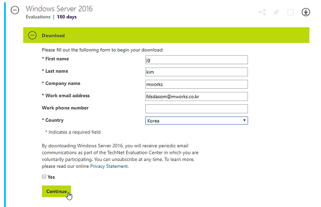This screenshot has height=207, width=321.
Task: Click the green Download header bar
Action: [166, 35]
